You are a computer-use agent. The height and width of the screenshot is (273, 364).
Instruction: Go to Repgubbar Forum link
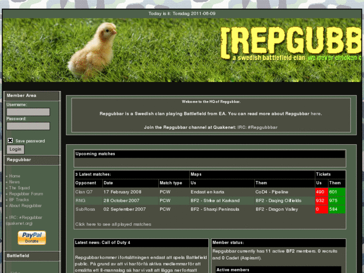(x=26, y=194)
